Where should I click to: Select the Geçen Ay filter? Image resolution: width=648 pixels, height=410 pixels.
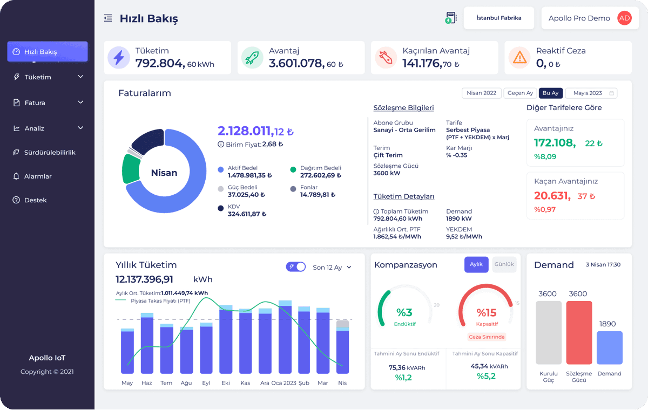(521, 93)
